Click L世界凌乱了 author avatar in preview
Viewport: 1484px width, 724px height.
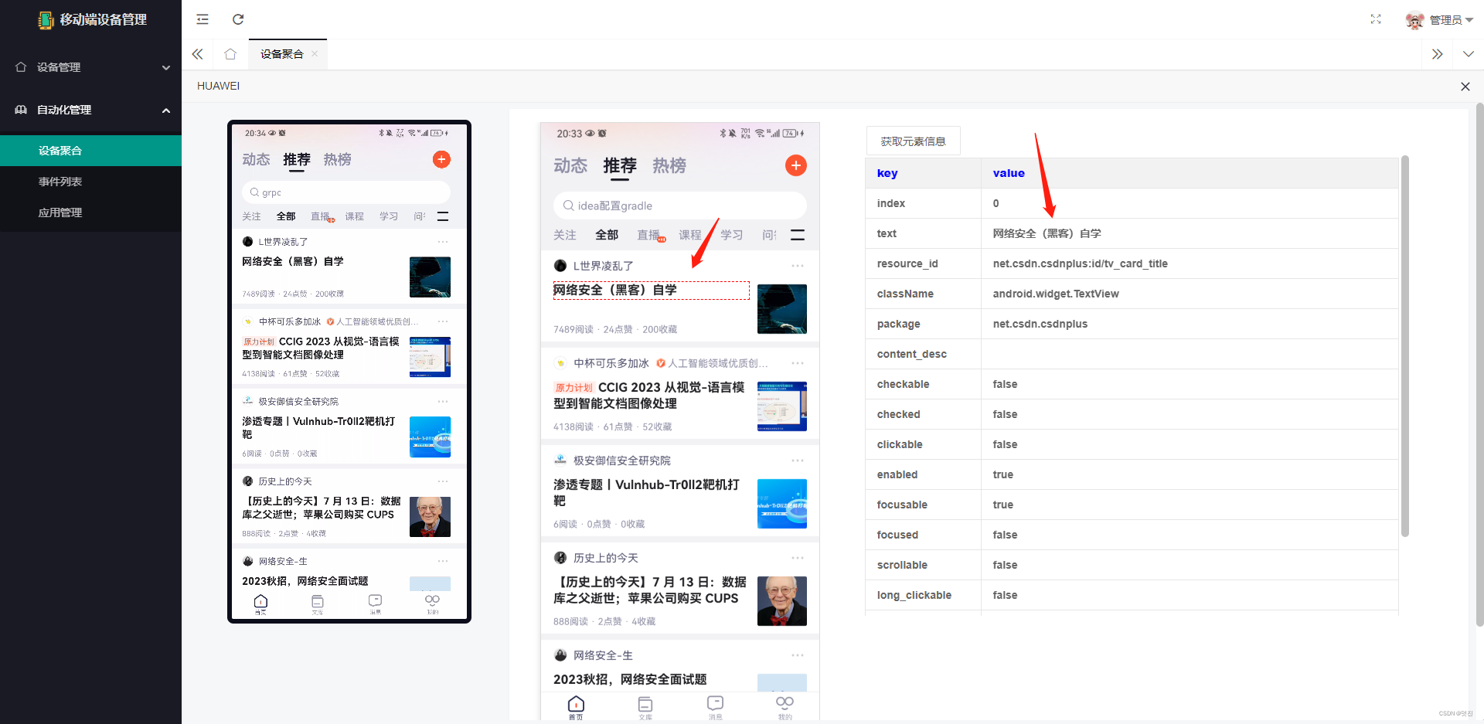click(560, 266)
